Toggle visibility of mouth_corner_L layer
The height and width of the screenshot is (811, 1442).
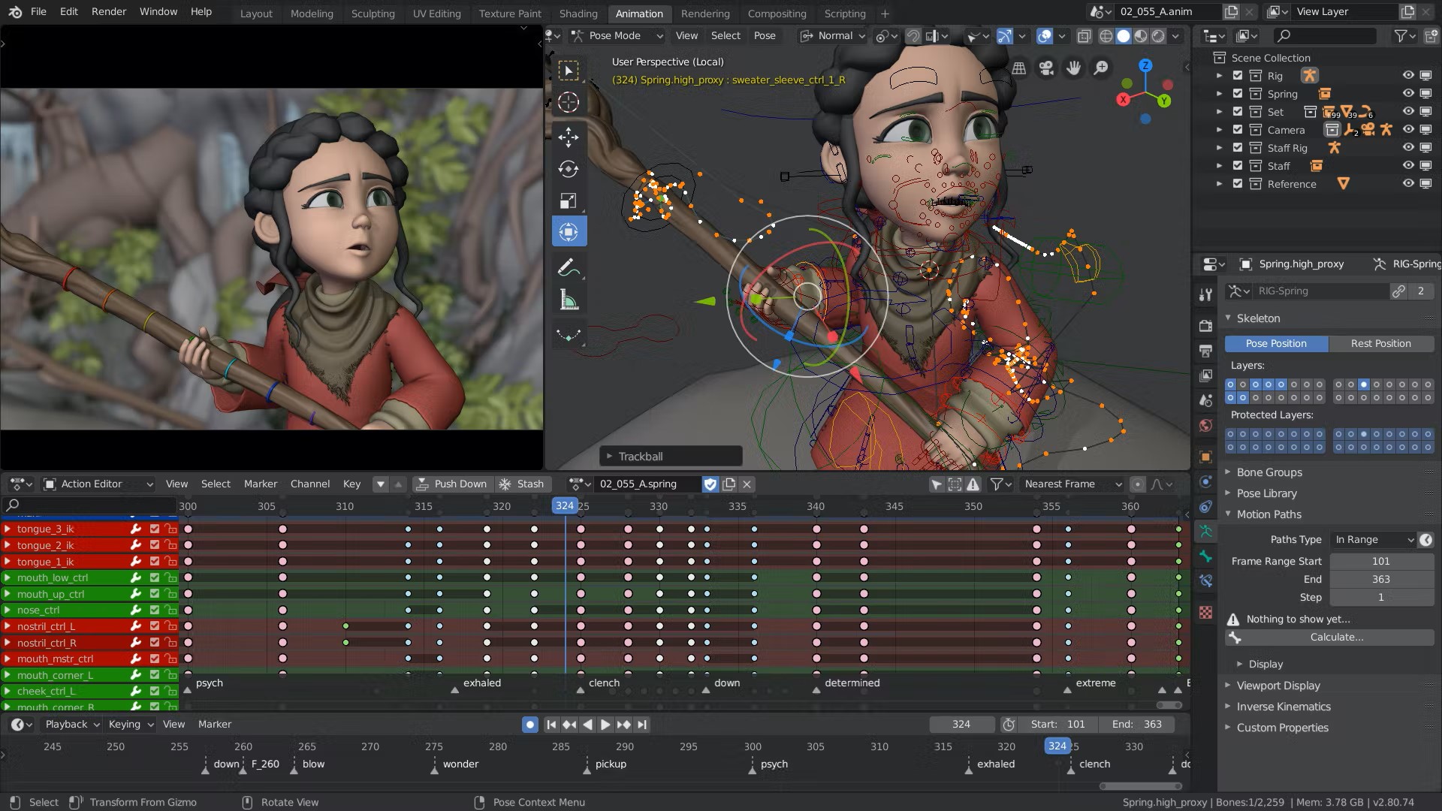155,674
